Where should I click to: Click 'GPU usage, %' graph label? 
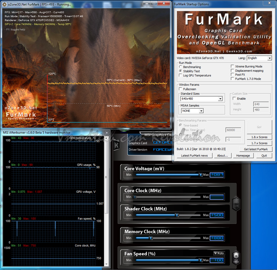pyautogui.click(x=86, y=165)
